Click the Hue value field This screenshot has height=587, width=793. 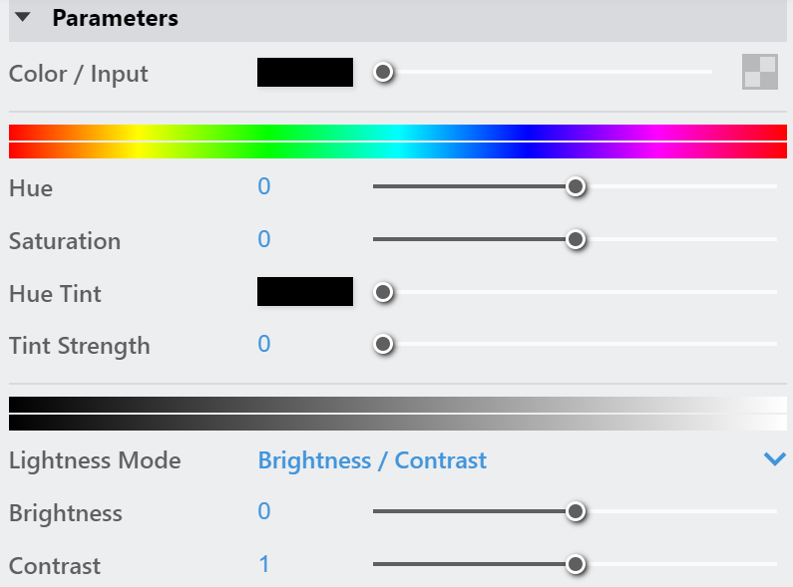(264, 186)
